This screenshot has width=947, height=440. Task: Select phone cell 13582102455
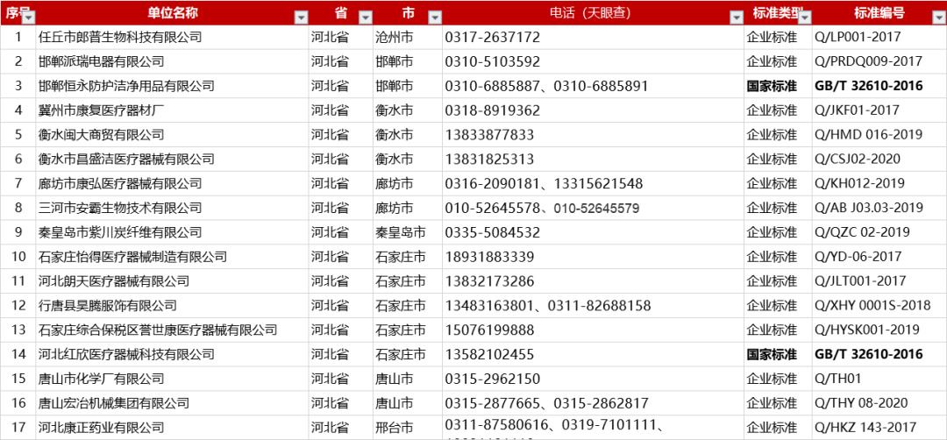593,354
